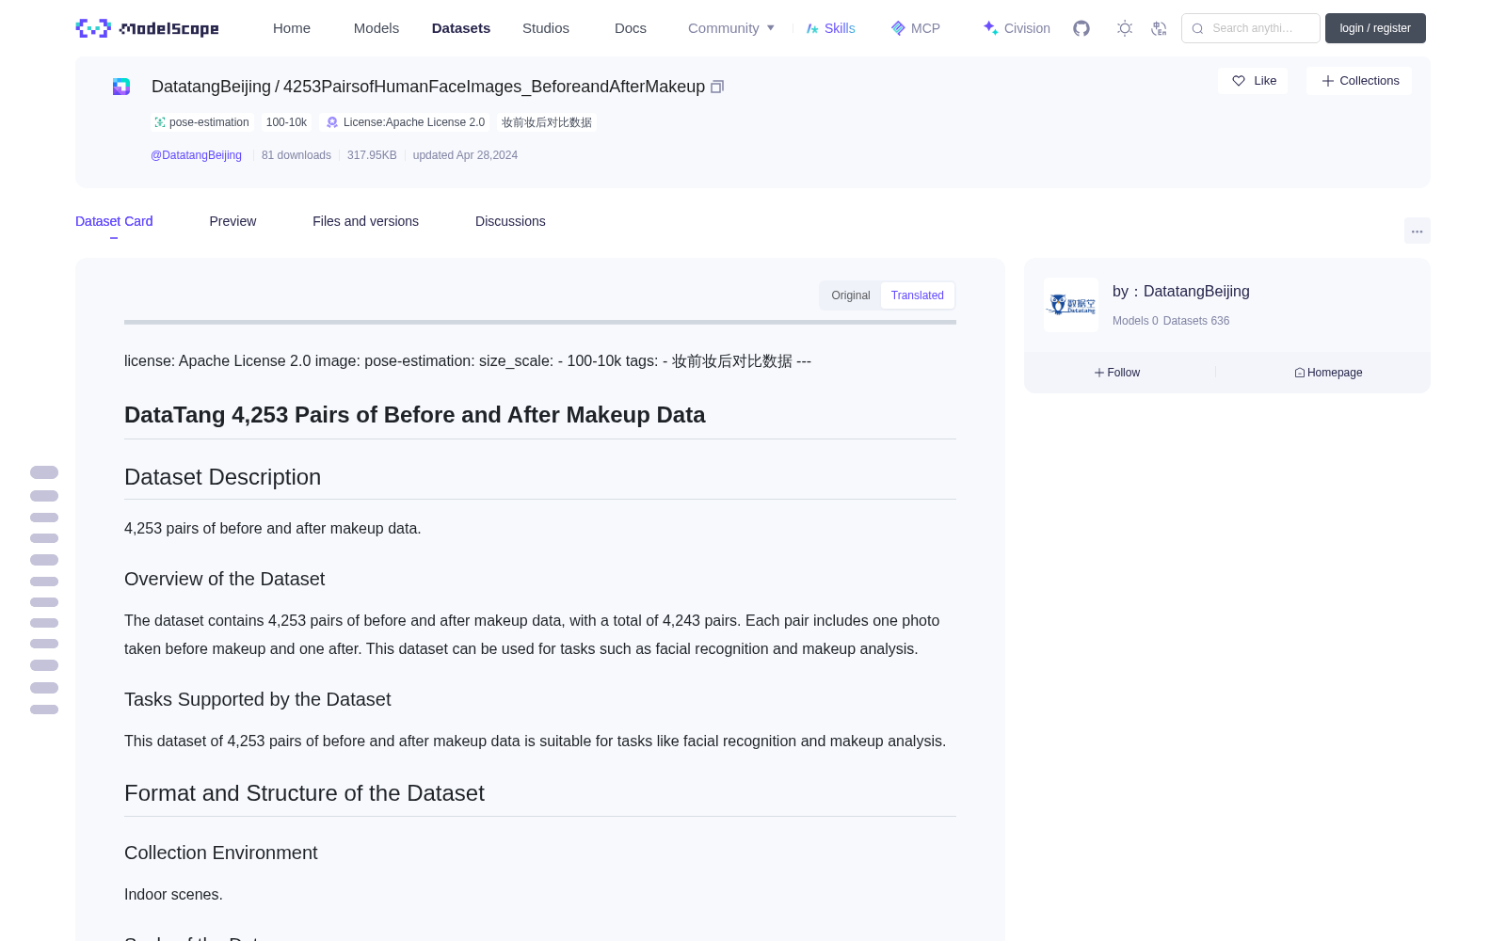Open the Discussions tab

pyautogui.click(x=510, y=221)
